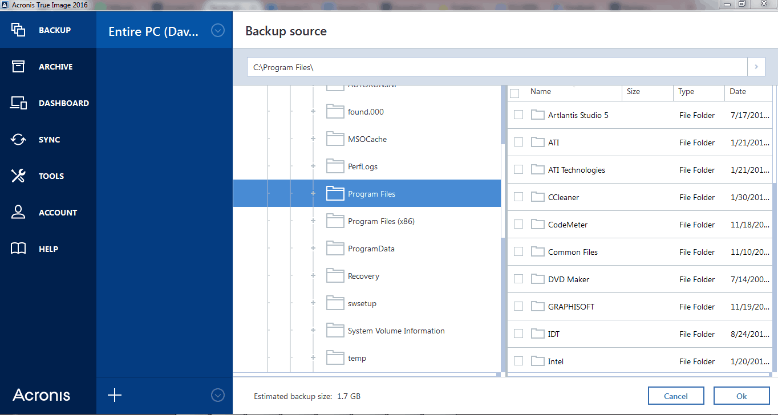
Task: Check the CCleaner folder checkbox
Action: click(518, 197)
